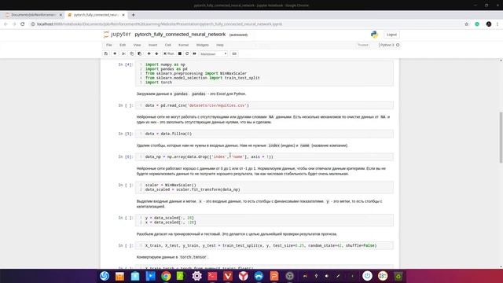This screenshot has height=283, width=503.
Task: Open the cell type Markdown dropdown
Action: 213,54
